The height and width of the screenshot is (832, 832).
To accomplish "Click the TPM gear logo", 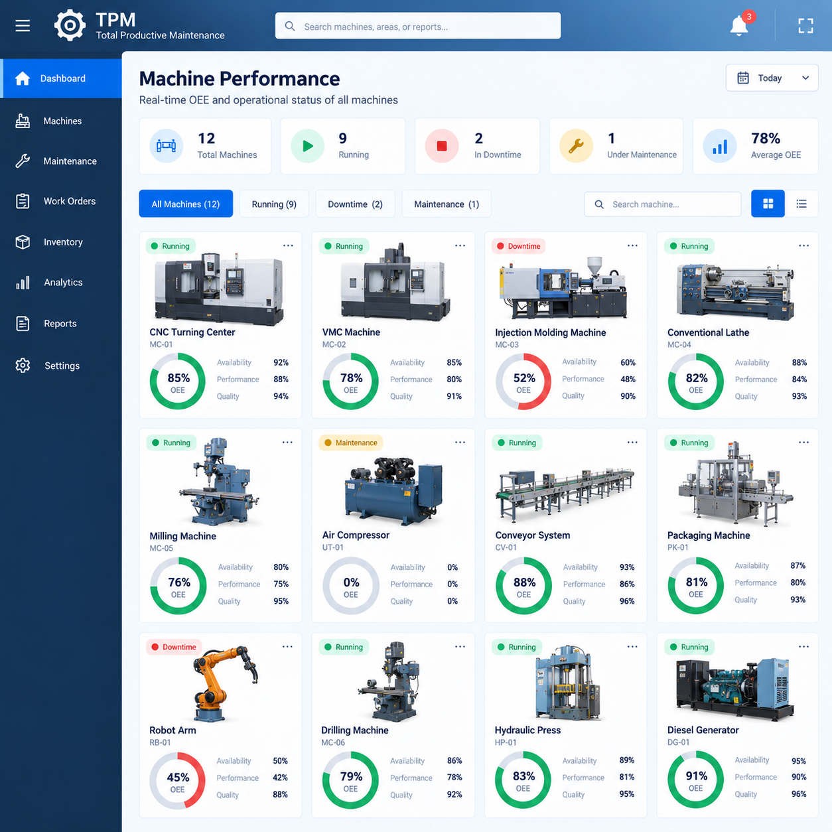I will [70, 26].
